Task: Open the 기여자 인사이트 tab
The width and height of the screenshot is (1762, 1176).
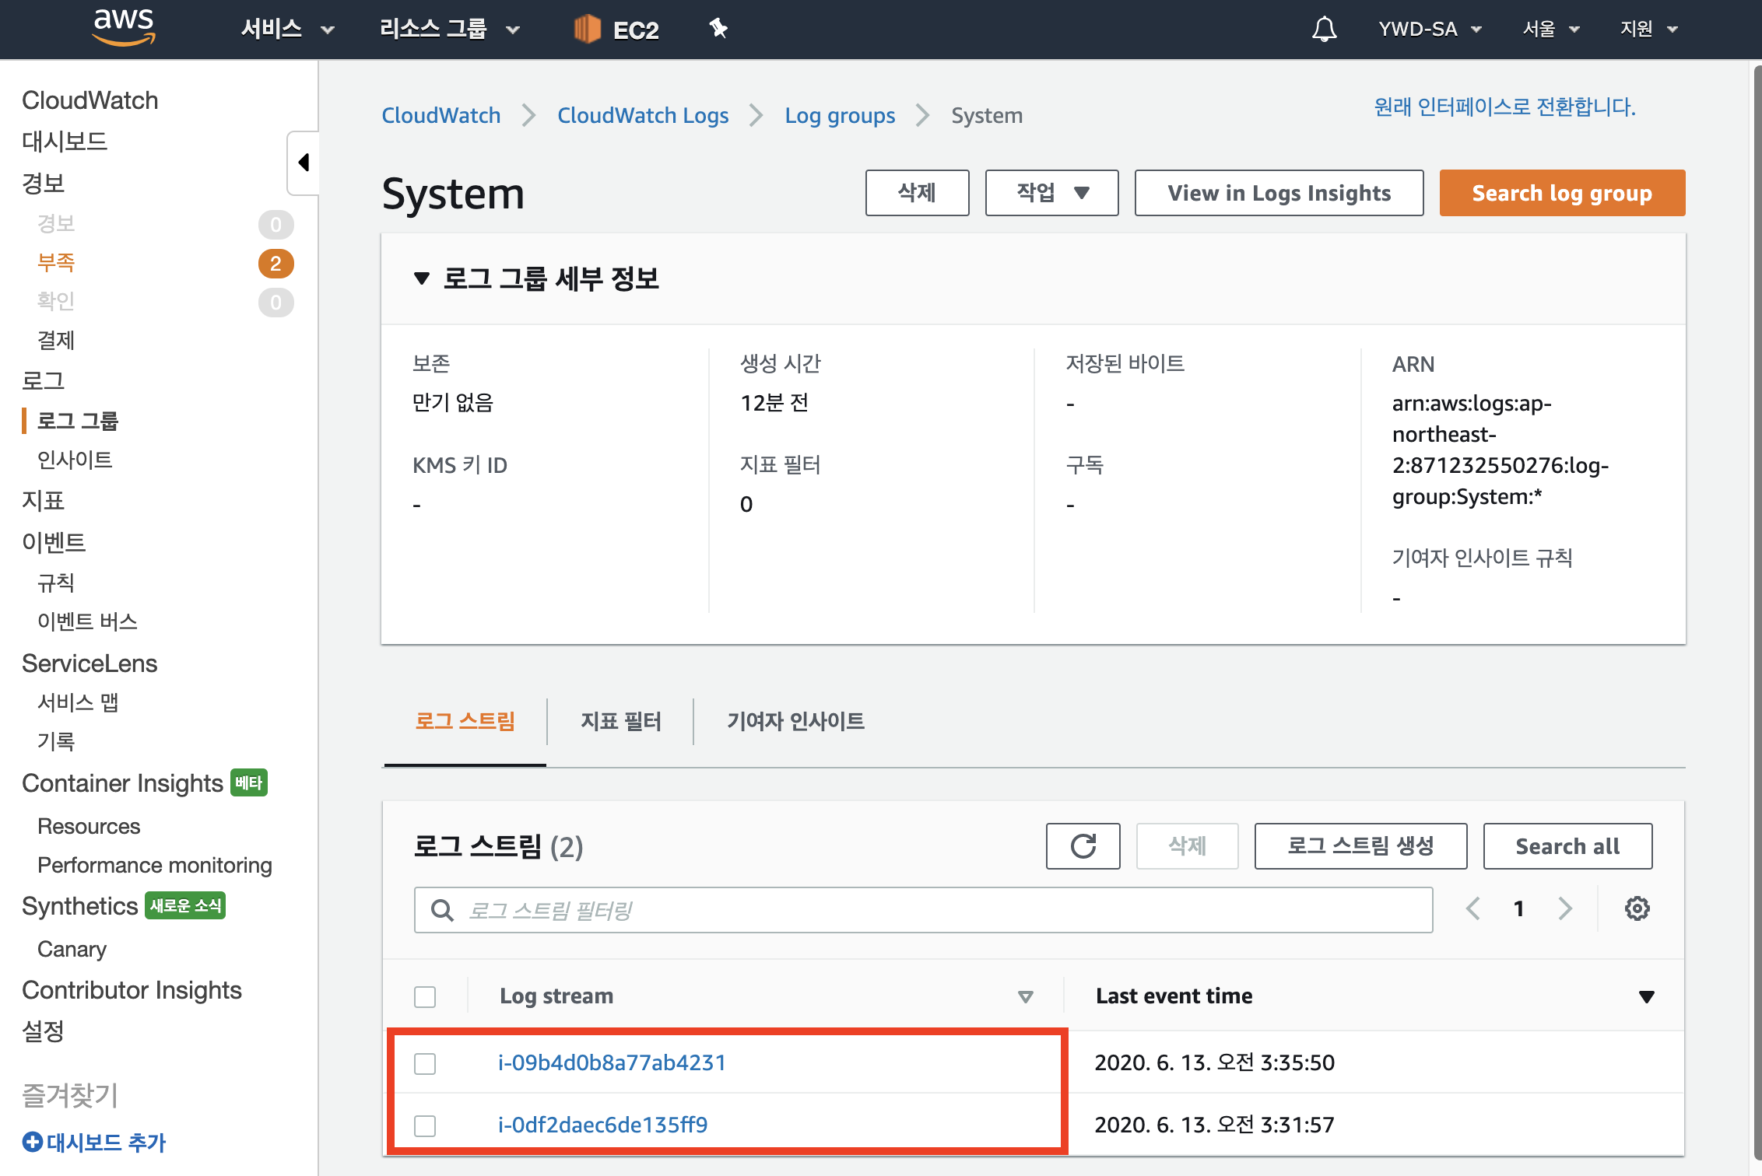Action: tap(795, 721)
